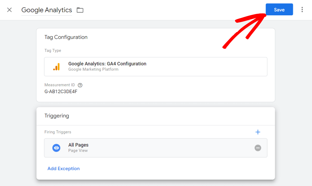Edit the tag name Google Analytics
Viewport: 312px width, 186px height.
click(x=46, y=10)
